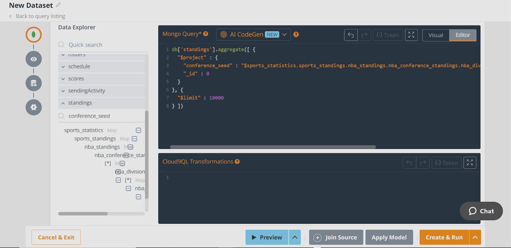Open the database settings step icon
Viewport: 511px width, 248px height.
coord(34,83)
